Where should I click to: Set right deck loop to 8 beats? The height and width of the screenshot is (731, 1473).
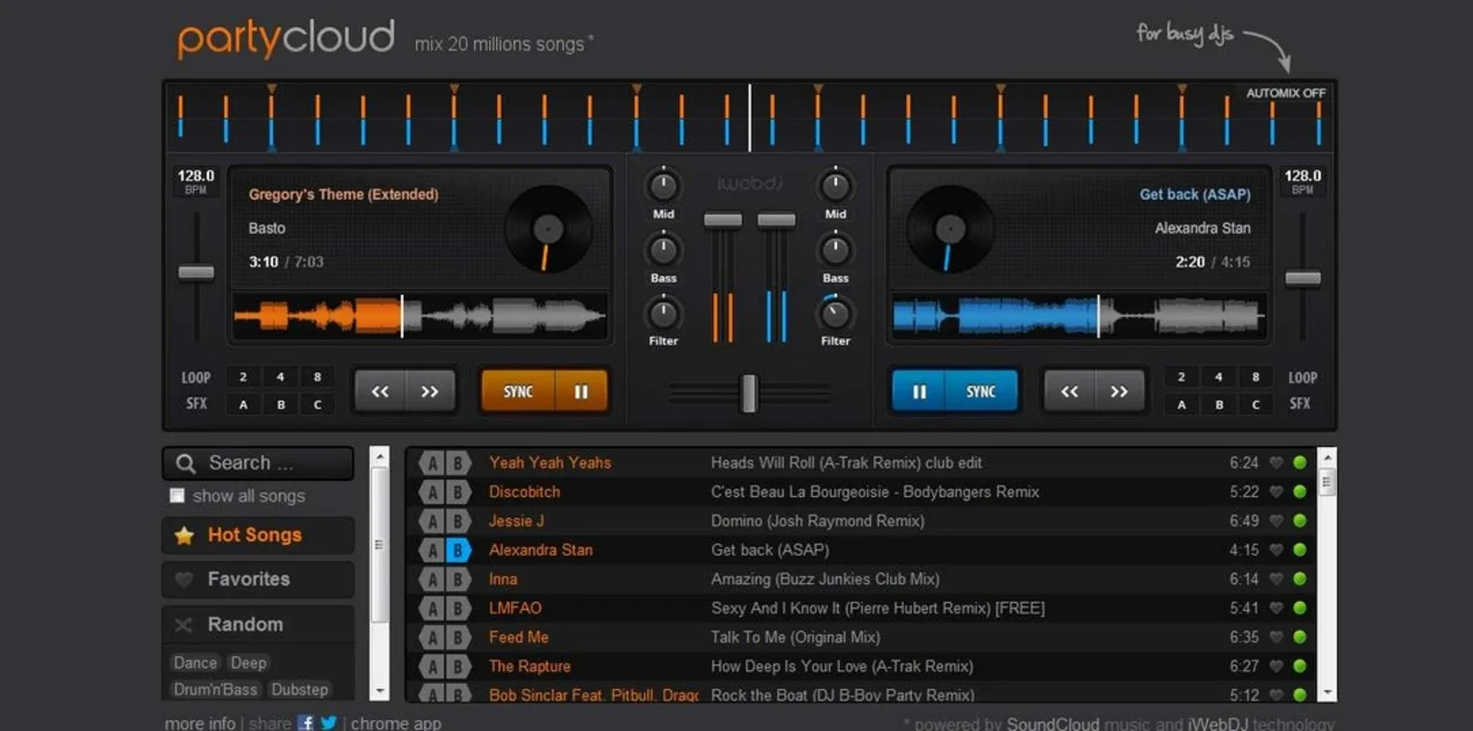1256,376
